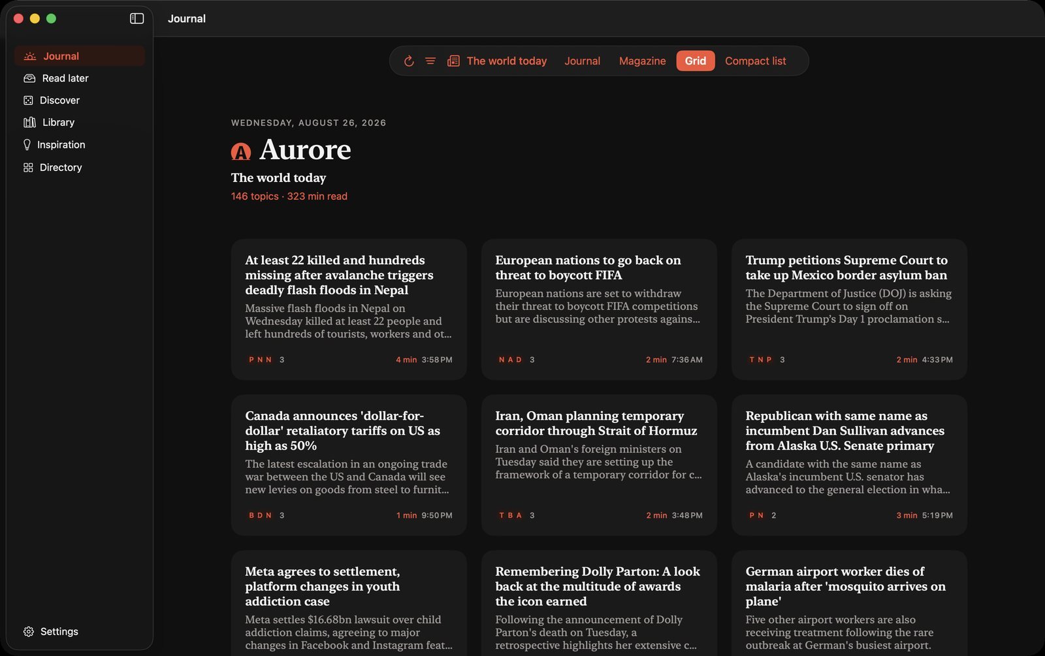The image size is (1045, 656).
Task: Open the Dan Sullivan Alaska primary article
Action: (x=849, y=465)
